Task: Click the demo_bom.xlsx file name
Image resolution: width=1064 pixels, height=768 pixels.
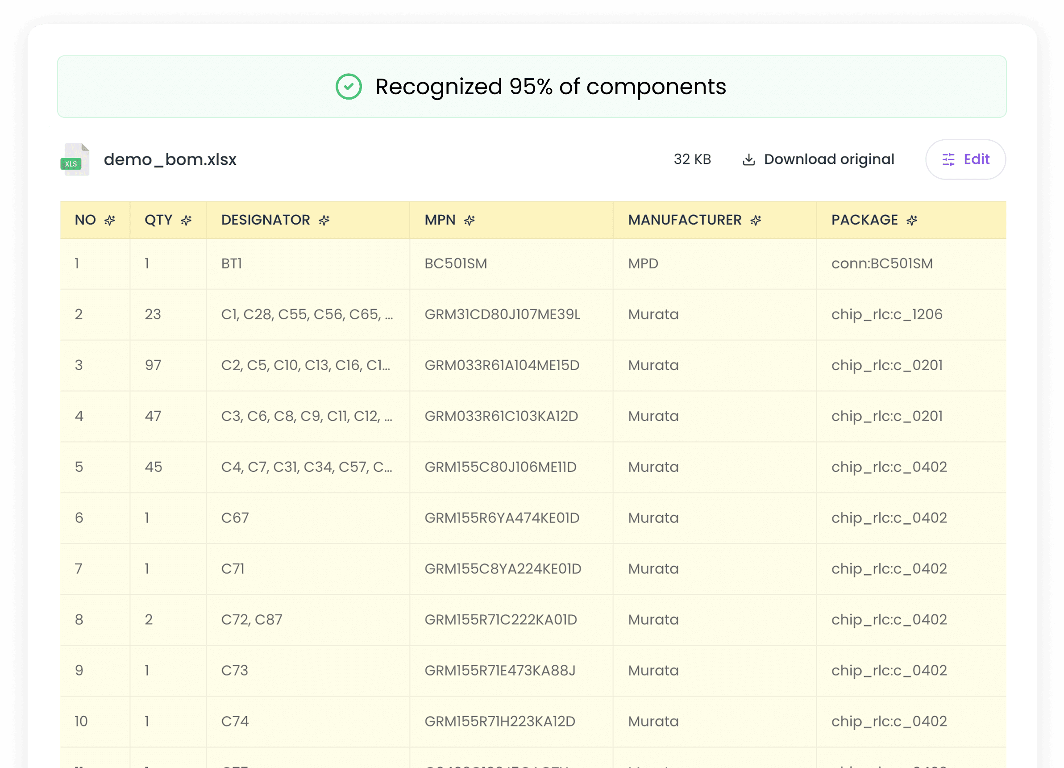Action: (x=170, y=159)
